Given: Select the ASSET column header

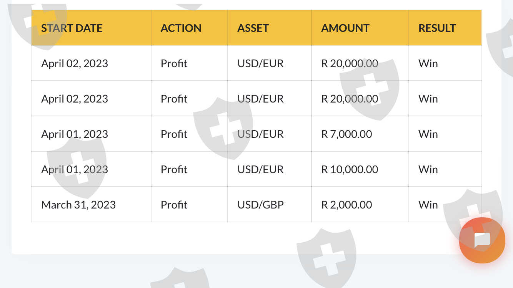Looking at the screenshot, I should coord(253,28).
